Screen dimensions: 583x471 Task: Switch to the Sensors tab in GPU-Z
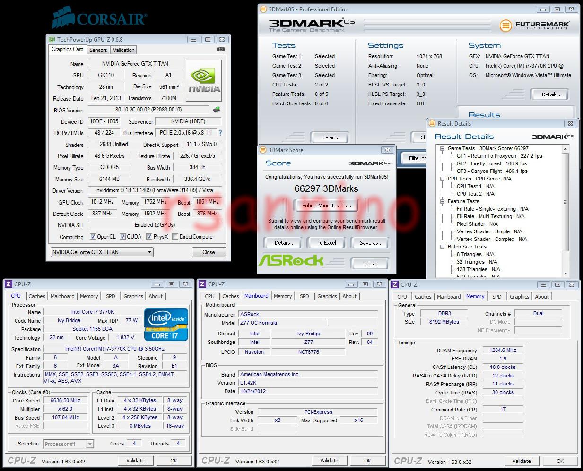[x=98, y=50]
